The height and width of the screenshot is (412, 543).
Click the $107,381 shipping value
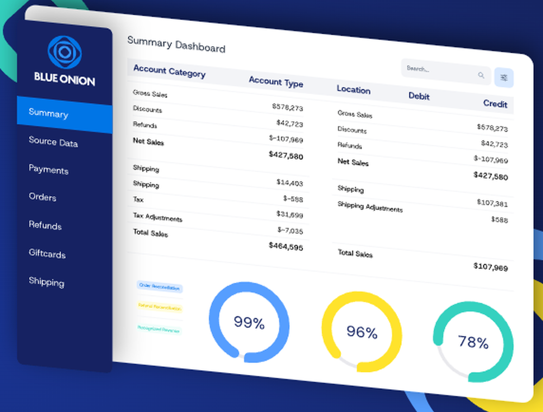pos(492,203)
